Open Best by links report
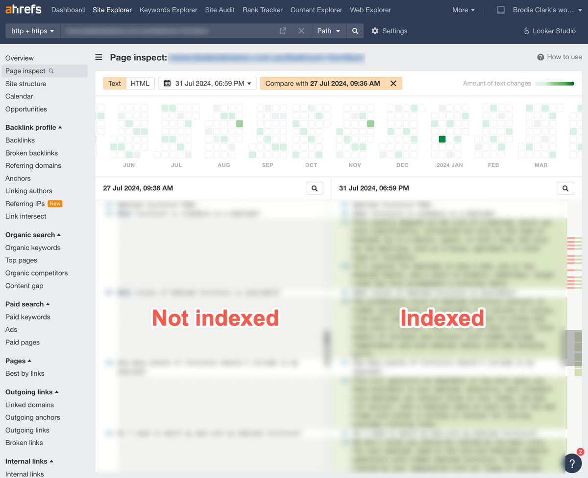This screenshot has height=478, width=588. (x=25, y=374)
